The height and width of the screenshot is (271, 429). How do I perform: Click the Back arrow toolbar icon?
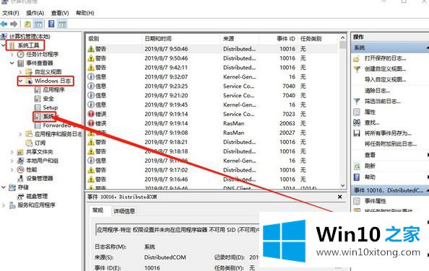point(4,24)
